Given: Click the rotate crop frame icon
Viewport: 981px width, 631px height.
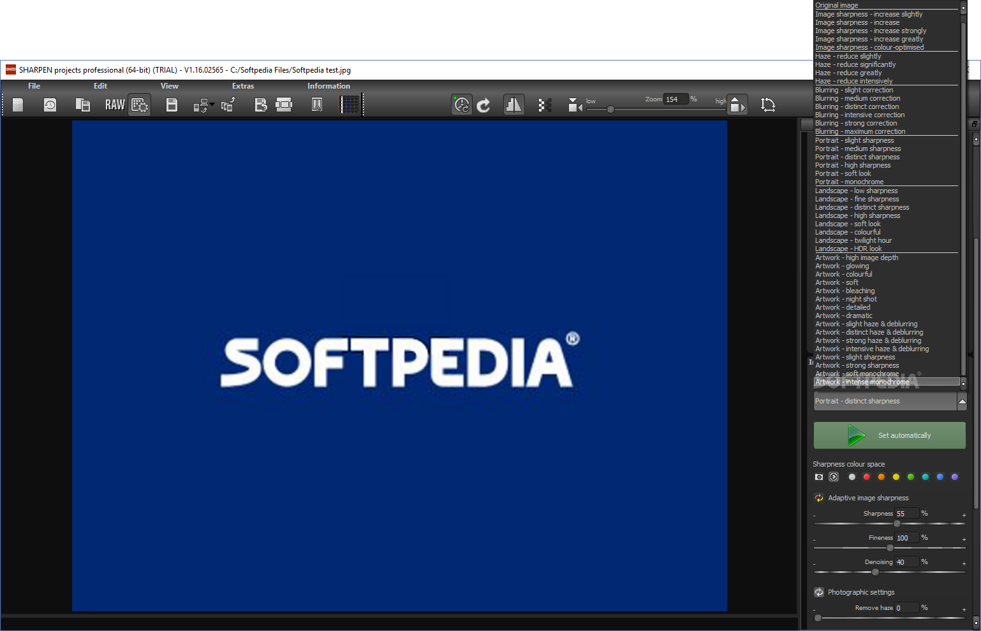Looking at the screenshot, I should click(768, 105).
